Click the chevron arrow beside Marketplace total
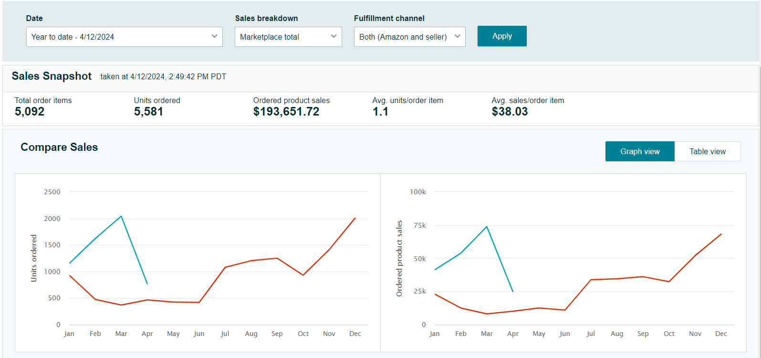This screenshot has height=358, width=761. 334,36
